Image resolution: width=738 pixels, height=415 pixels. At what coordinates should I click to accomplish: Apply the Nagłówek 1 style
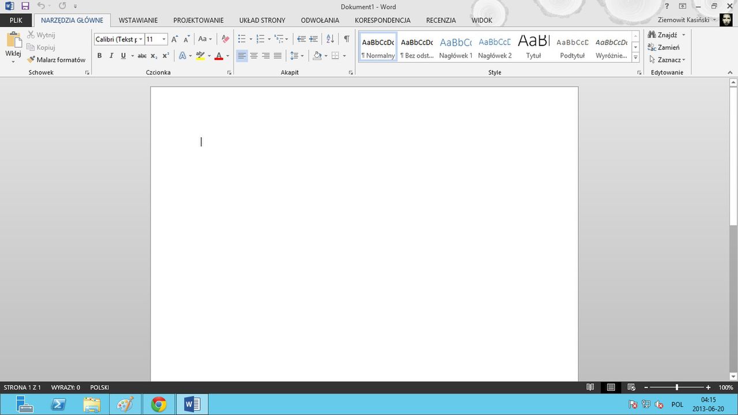pos(455,47)
